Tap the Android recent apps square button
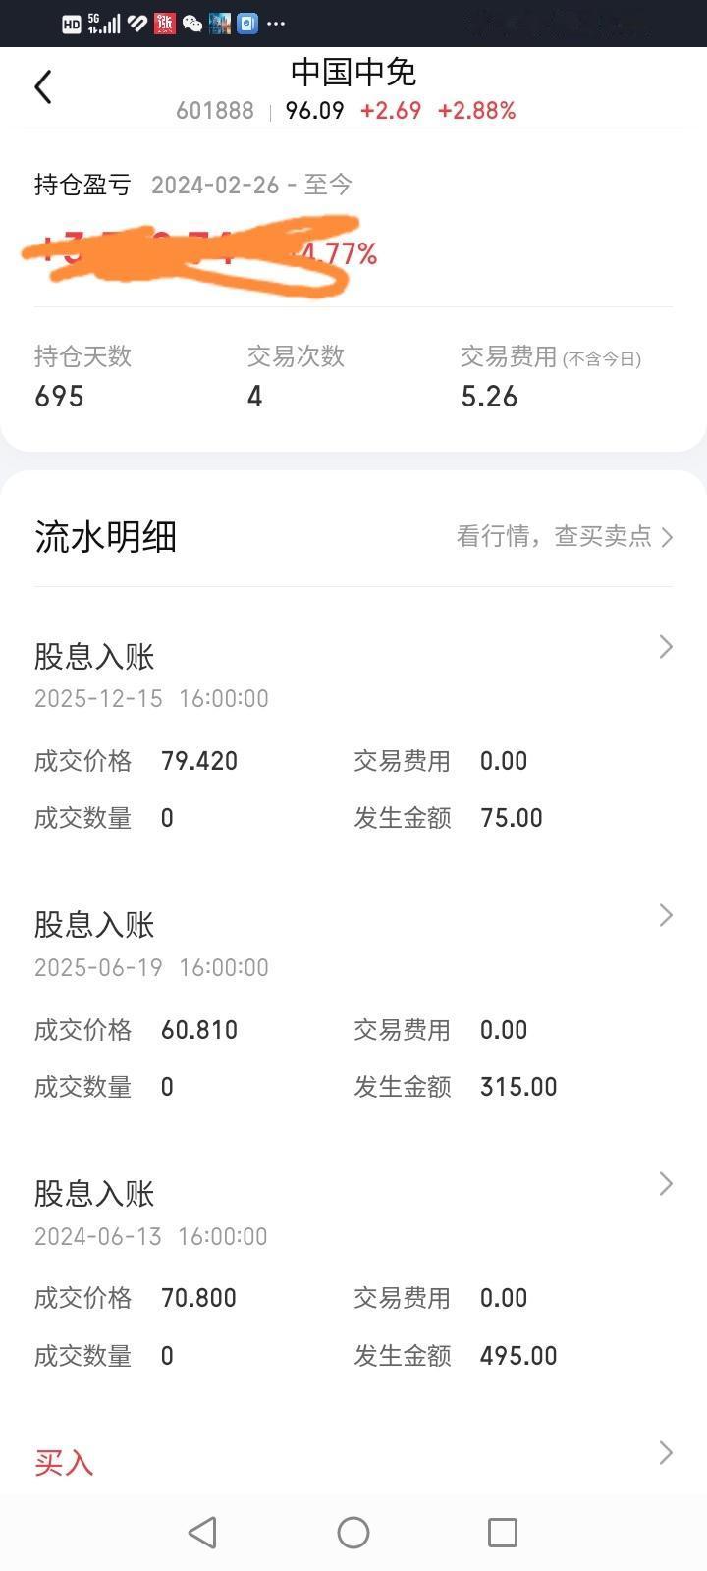Screen dimensions: 707x1571 (x=503, y=1533)
